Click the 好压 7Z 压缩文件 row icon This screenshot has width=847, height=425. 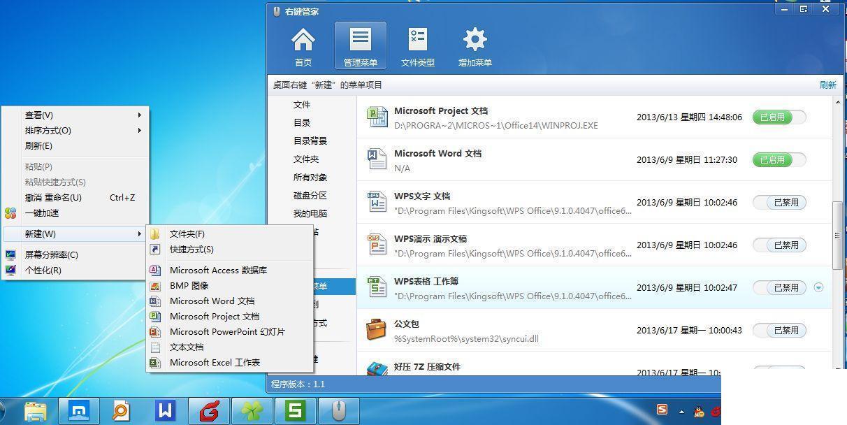[x=377, y=369]
